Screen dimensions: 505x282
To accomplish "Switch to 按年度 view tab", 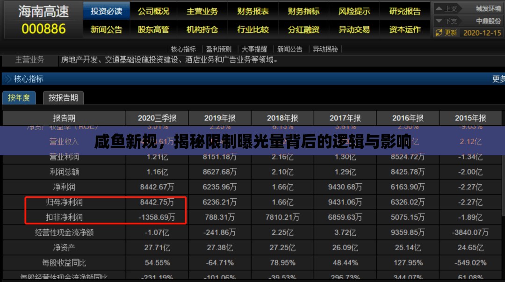I will [x=19, y=98].
